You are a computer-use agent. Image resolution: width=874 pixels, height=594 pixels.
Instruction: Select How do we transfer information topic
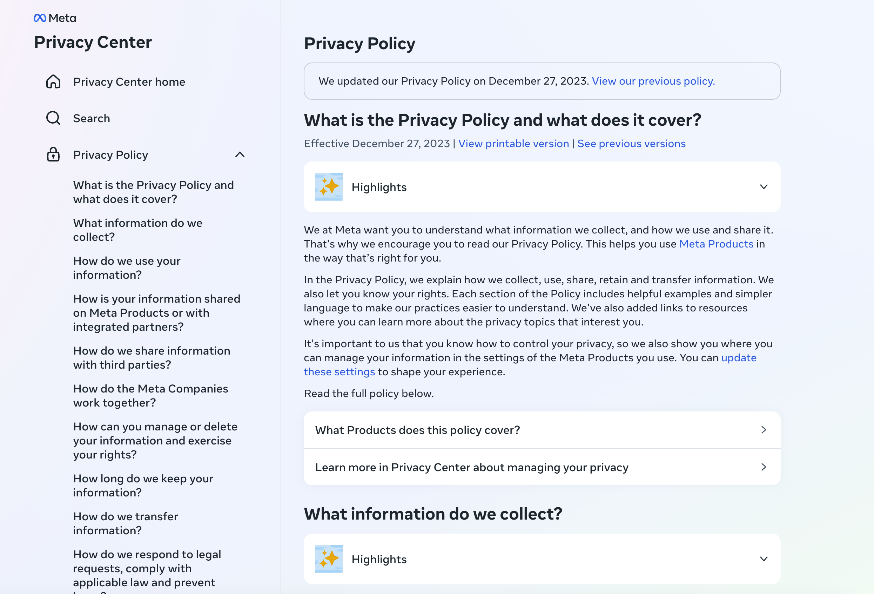tap(126, 523)
